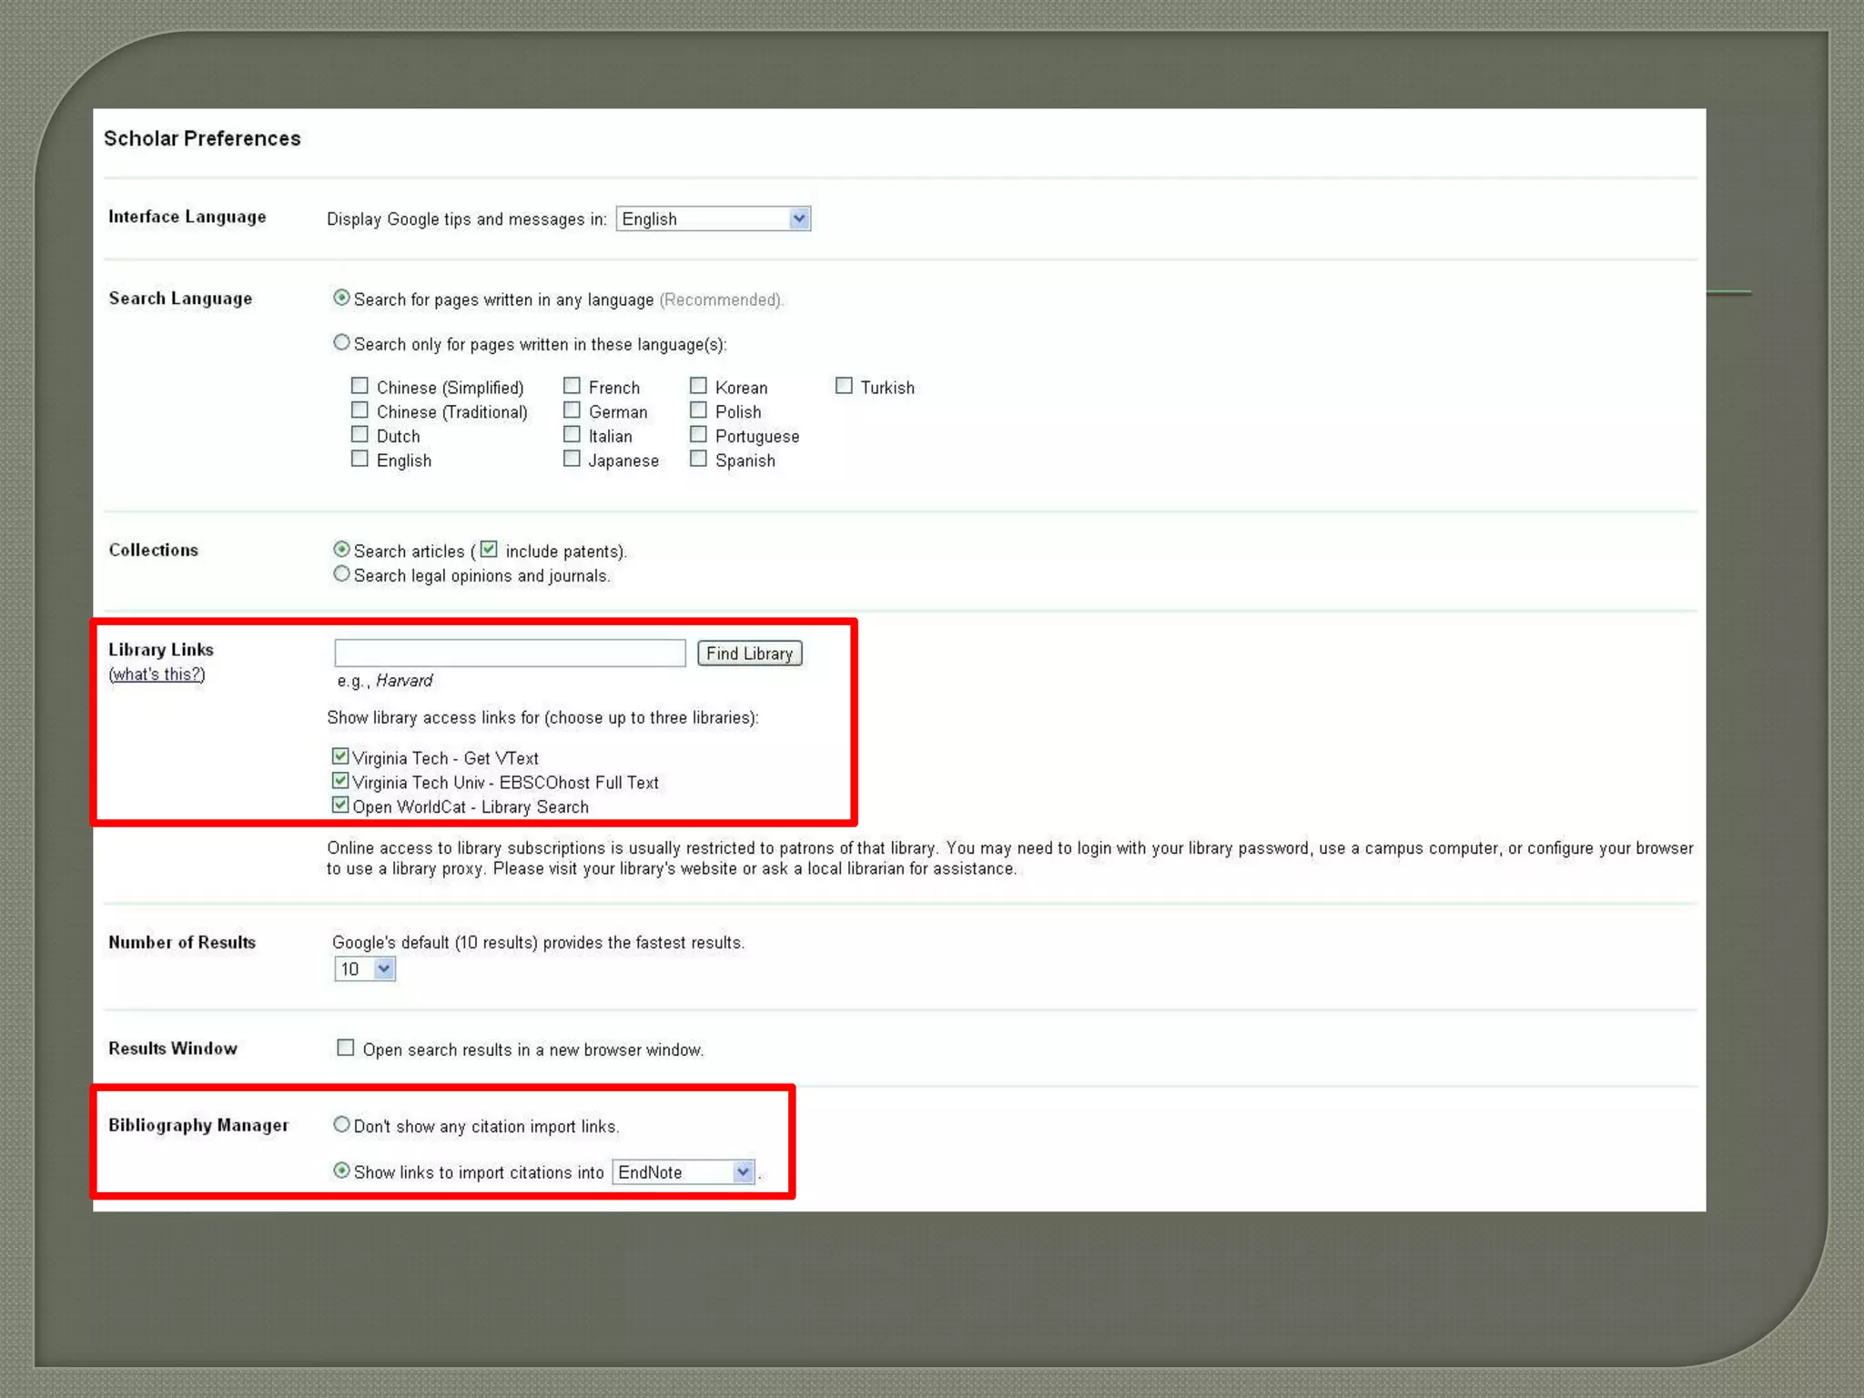Uncheck Virginia Tech Univ - EBSCOhost Full Text

pos(340,781)
